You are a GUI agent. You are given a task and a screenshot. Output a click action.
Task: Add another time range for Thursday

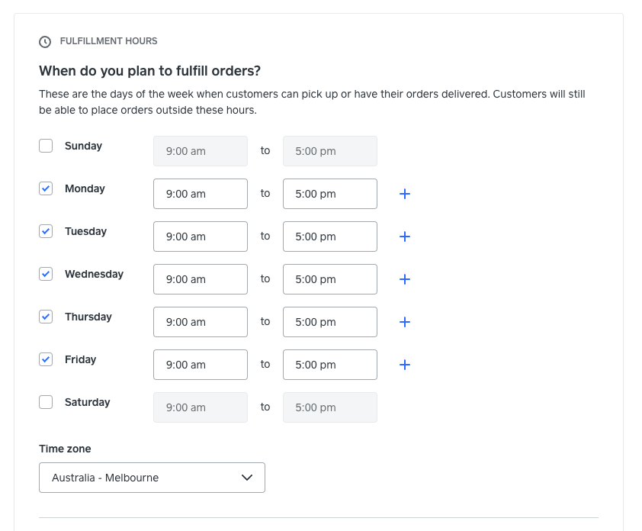[x=405, y=322]
